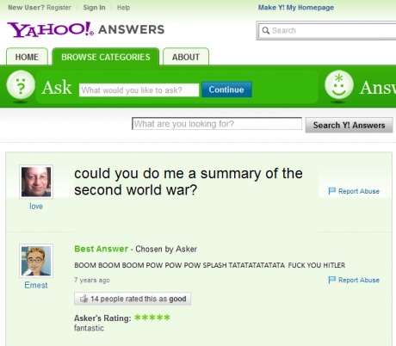
Task: Open the ABOUT tab
Action: coord(186,57)
